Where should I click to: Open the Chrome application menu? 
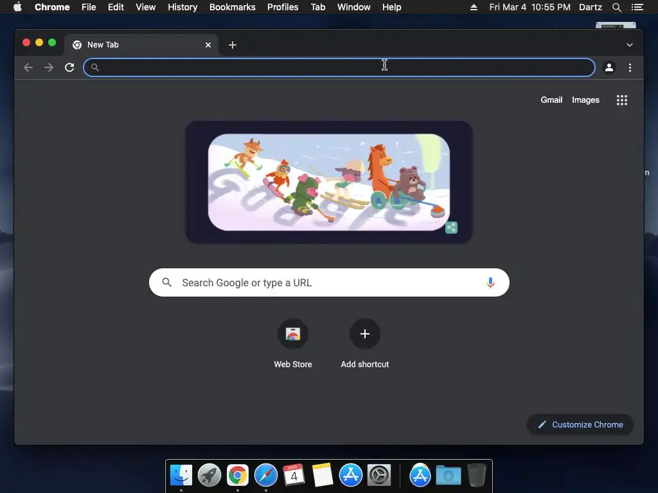coord(52,7)
